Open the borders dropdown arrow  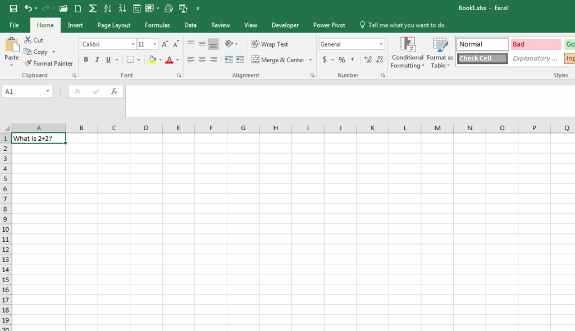[x=139, y=59]
